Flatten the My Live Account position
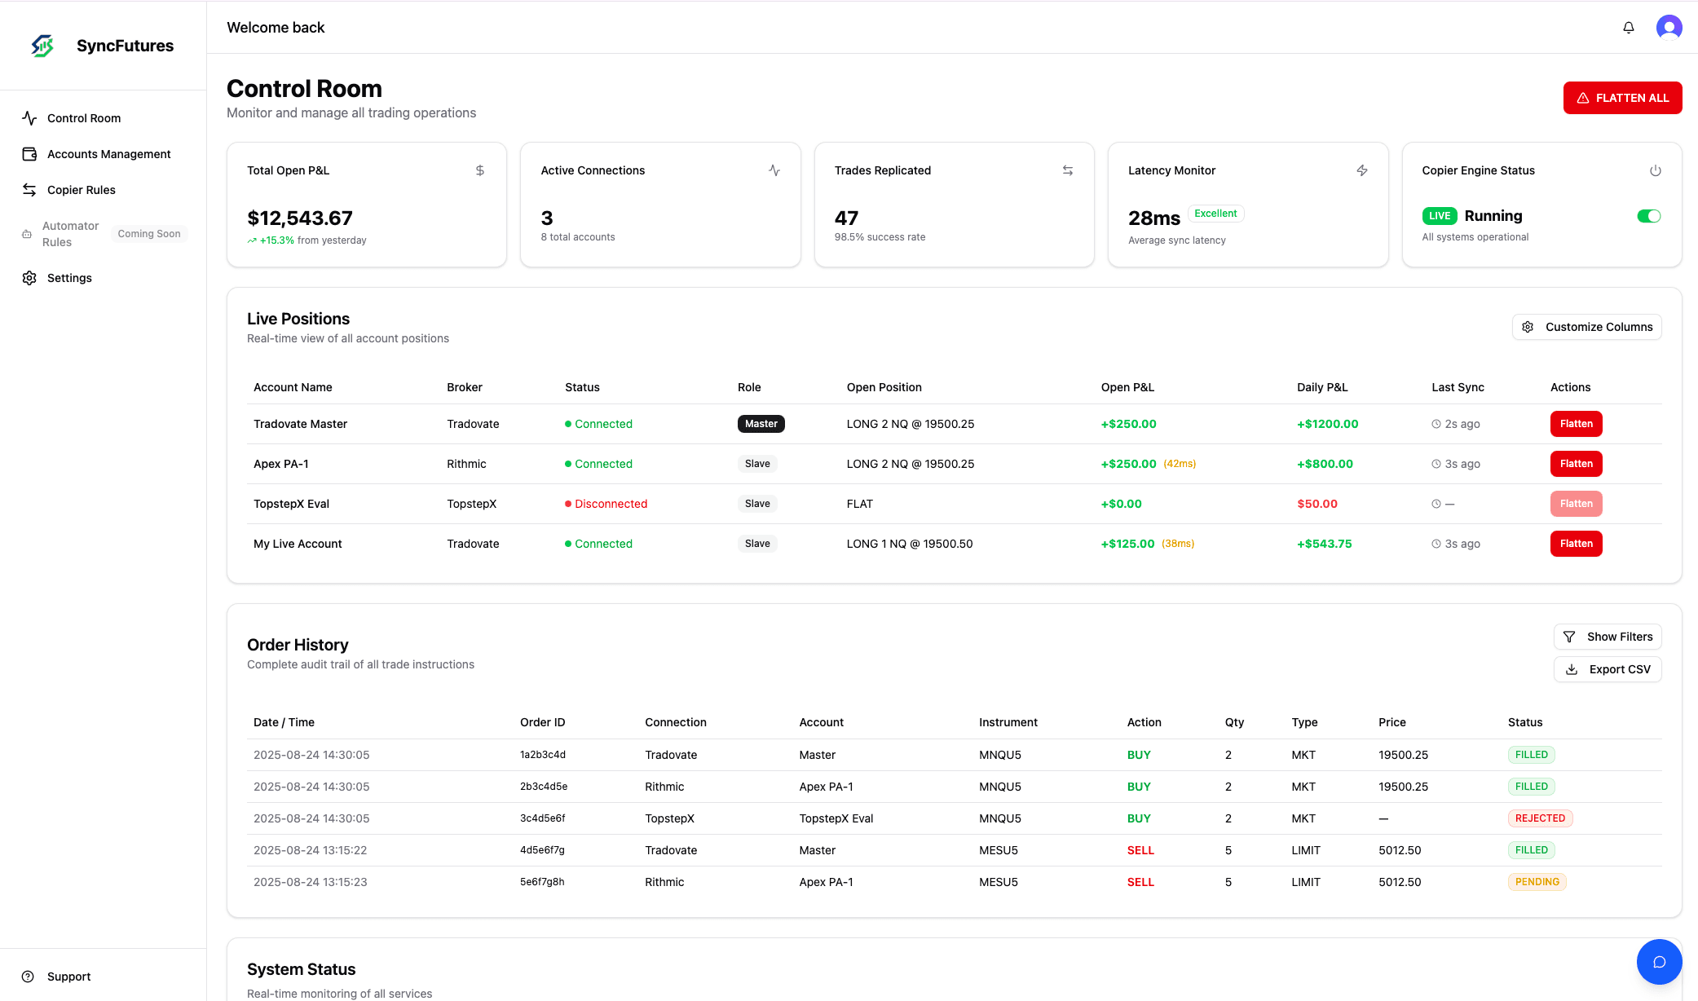This screenshot has width=1698, height=1001. click(x=1576, y=544)
